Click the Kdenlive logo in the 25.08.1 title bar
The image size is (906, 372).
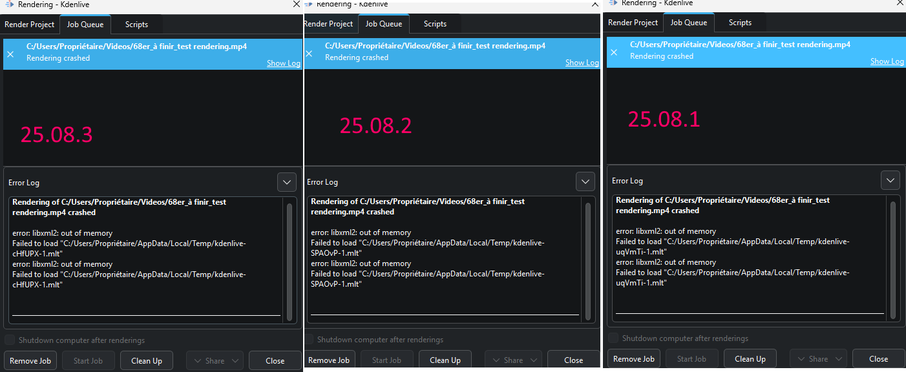click(x=613, y=3)
